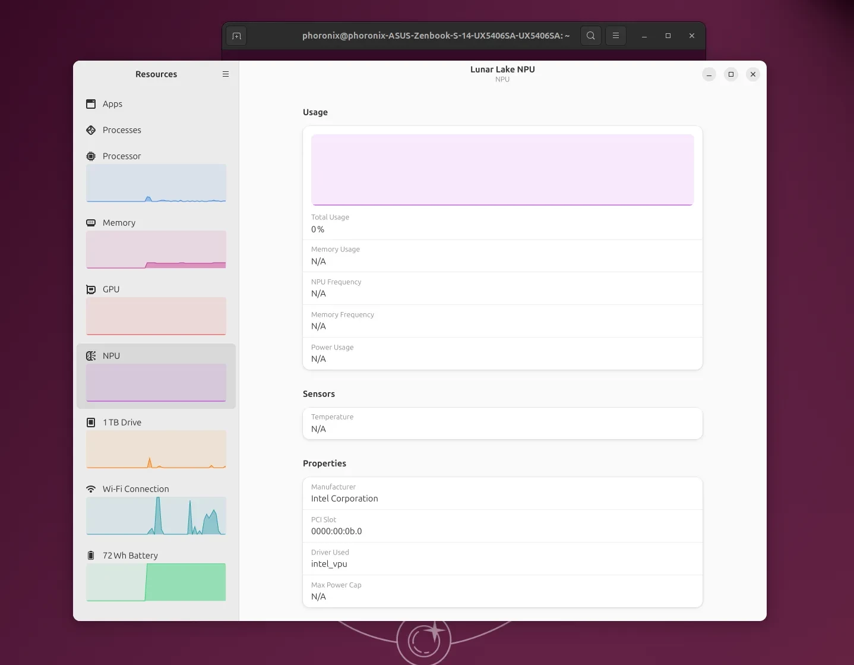Click the Processor usage graph thumbnail
854x665 pixels.
click(x=156, y=183)
